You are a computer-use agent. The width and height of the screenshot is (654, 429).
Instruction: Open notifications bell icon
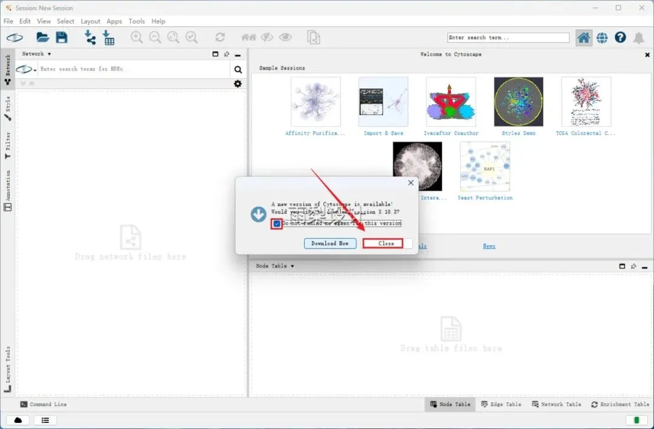pyautogui.click(x=639, y=38)
